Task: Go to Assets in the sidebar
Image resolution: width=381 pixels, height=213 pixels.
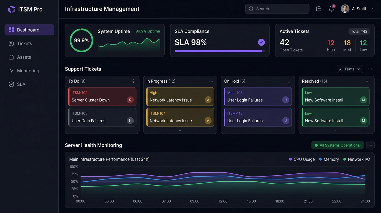Action: 29,57
